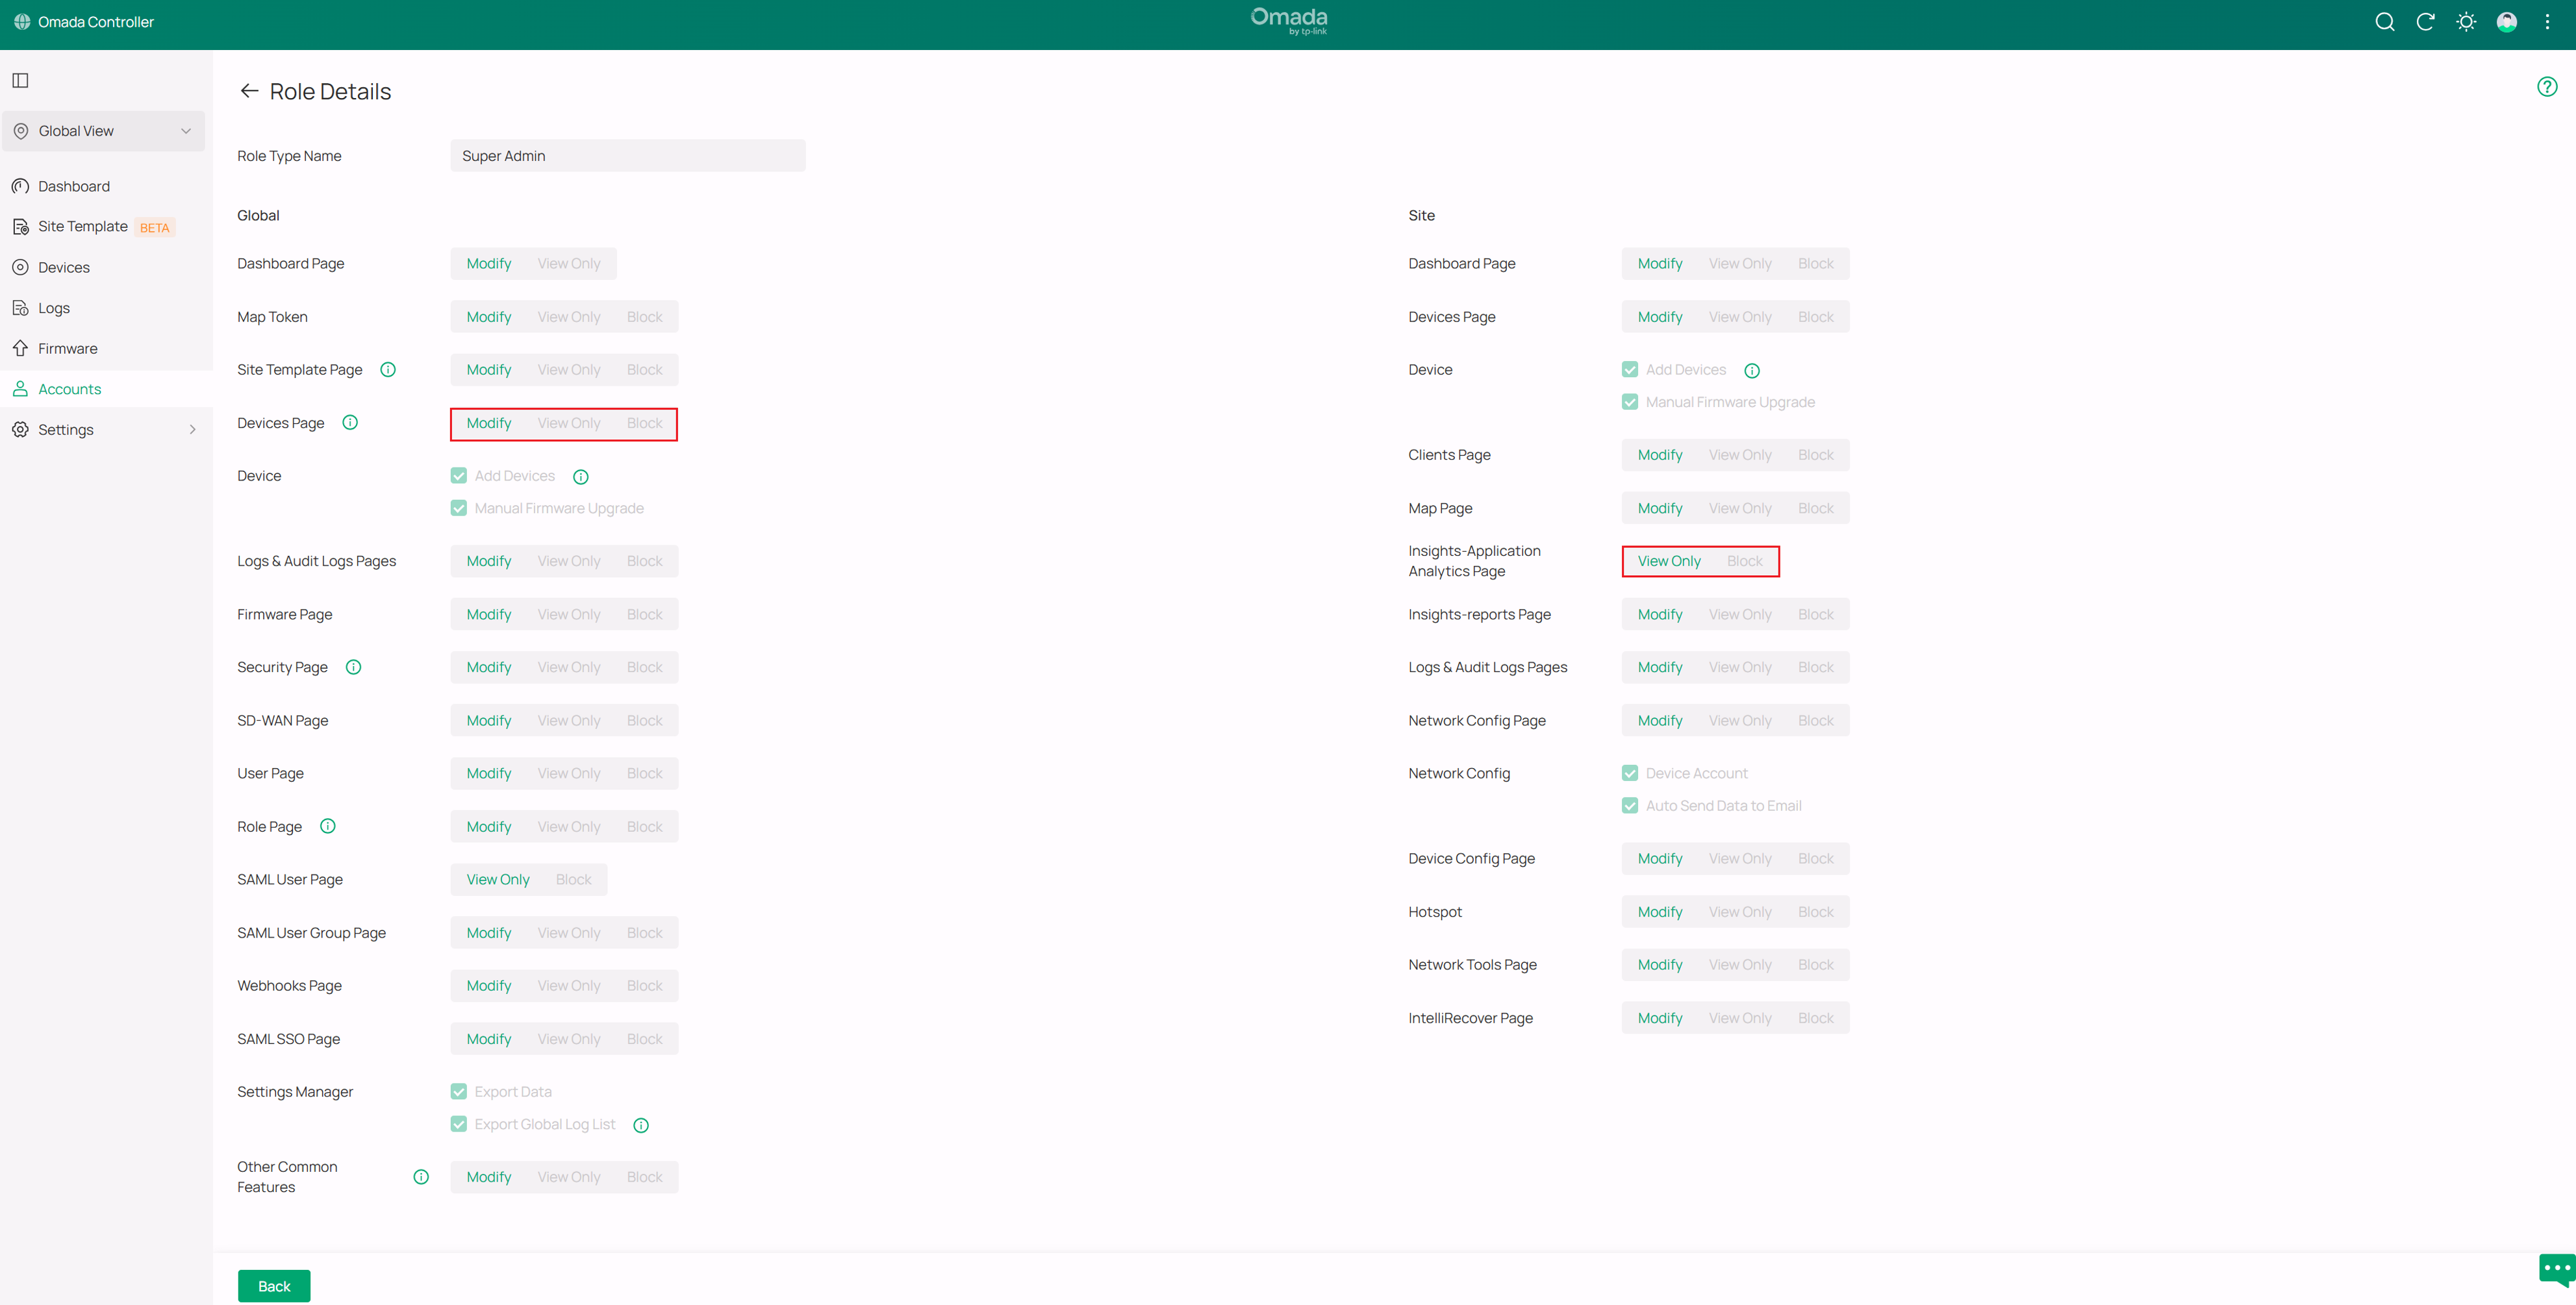
Task: Toggle Global Manual Firmware Upgrade checkbox
Action: point(459,508)
